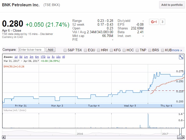Screen dimensions: 186x140
Task: Toggle the KFG comparison checkbox
Action: [x=111, y=50]
